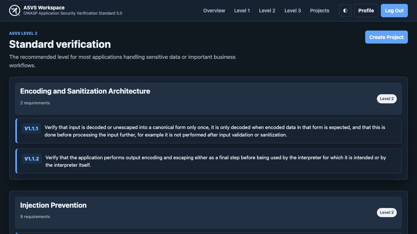The height and width of the screenshot is (234, 417).
Task: Select the V1.1.2 requirement ID tag
Action: (x=32, y=159)
